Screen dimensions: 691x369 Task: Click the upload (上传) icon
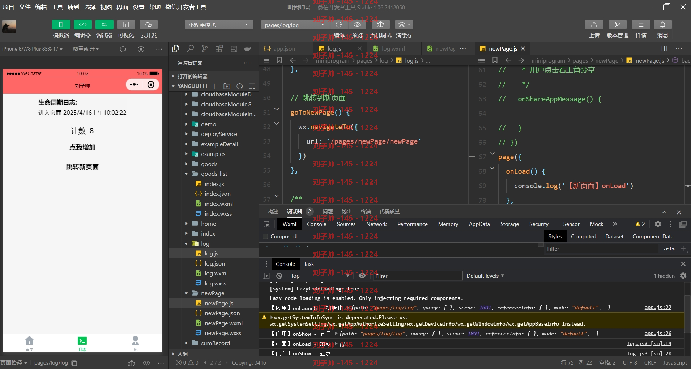[x=594, y=25]
